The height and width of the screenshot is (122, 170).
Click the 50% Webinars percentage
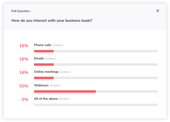(x=24, y=86)
